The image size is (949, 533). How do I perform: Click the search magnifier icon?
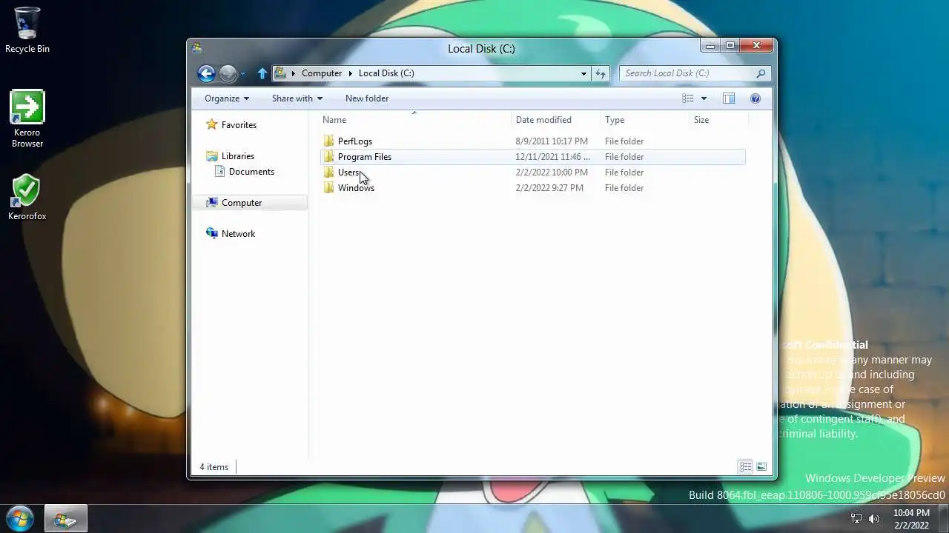pos(761,73)
